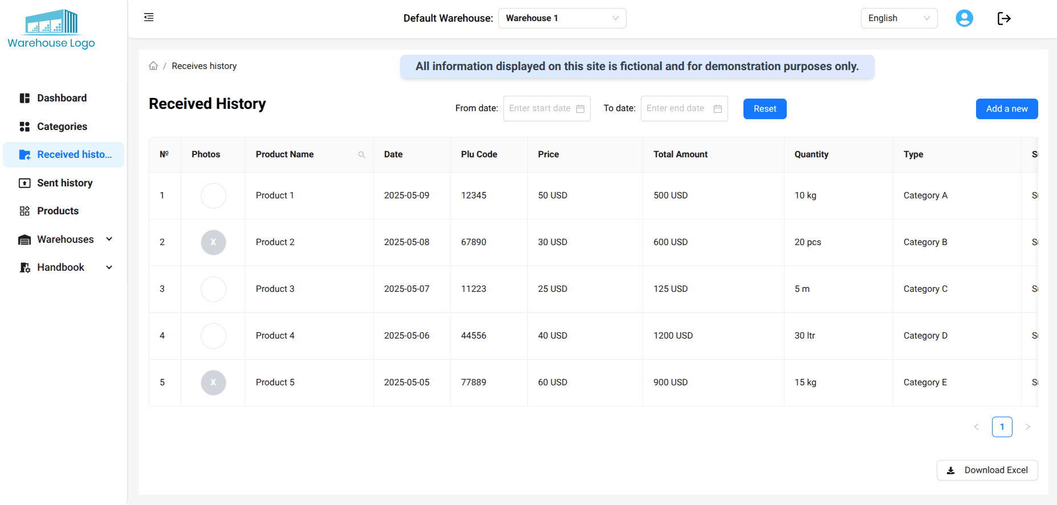1057x505 pixels.
Task: Click Plu code 44556 cell
Action: (x=489, y=336)
